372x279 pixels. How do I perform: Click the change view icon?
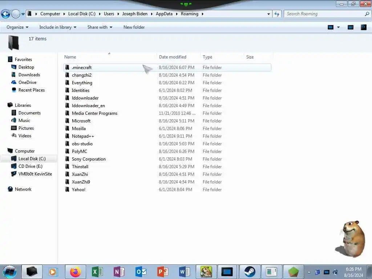point(331,27)
